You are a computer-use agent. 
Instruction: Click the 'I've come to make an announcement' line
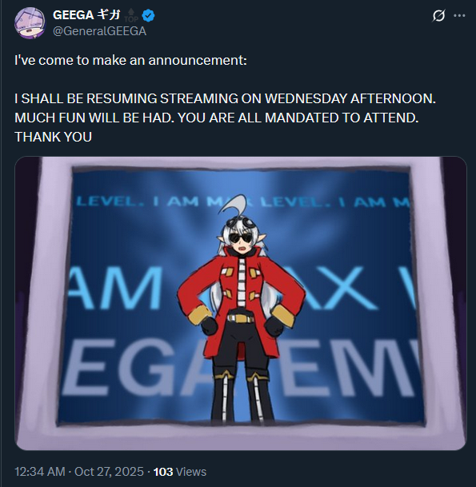[x=131, y=60]
